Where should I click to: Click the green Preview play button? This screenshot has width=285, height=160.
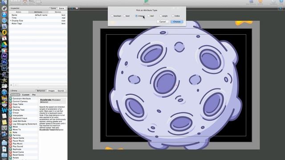pos(147,2)
